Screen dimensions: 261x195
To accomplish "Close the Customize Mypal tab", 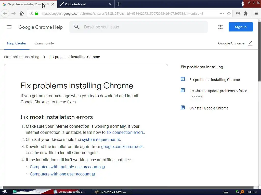I will pos(110,4).
